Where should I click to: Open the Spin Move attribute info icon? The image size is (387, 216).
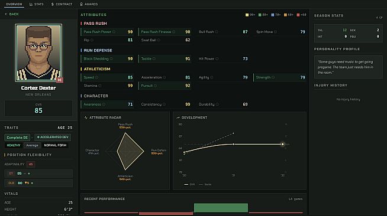pos(275,32)
